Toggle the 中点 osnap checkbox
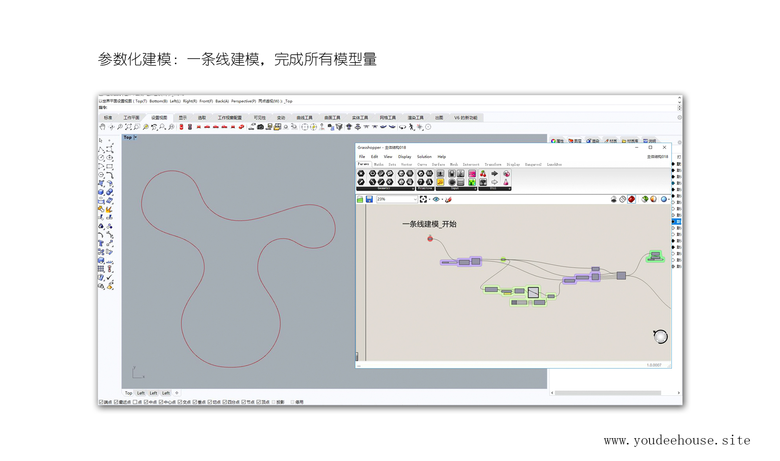The image size is (780, 461). point(146,402)
